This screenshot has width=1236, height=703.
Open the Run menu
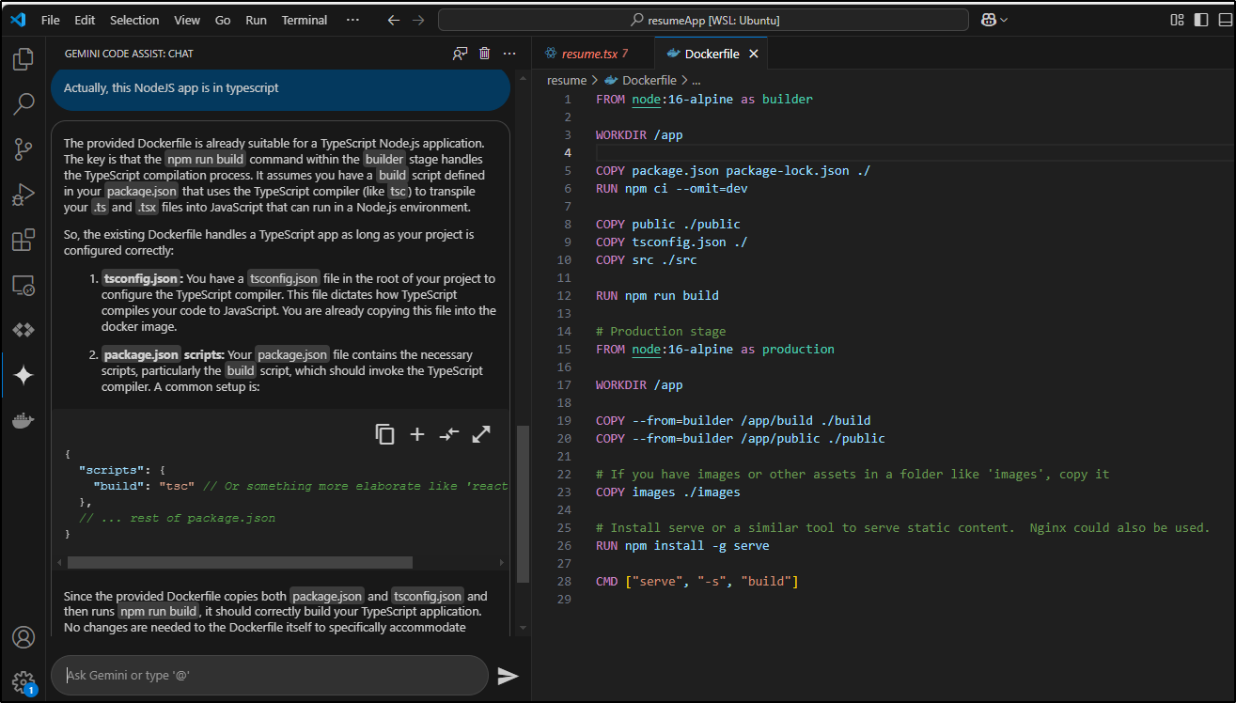pos(256,20)
